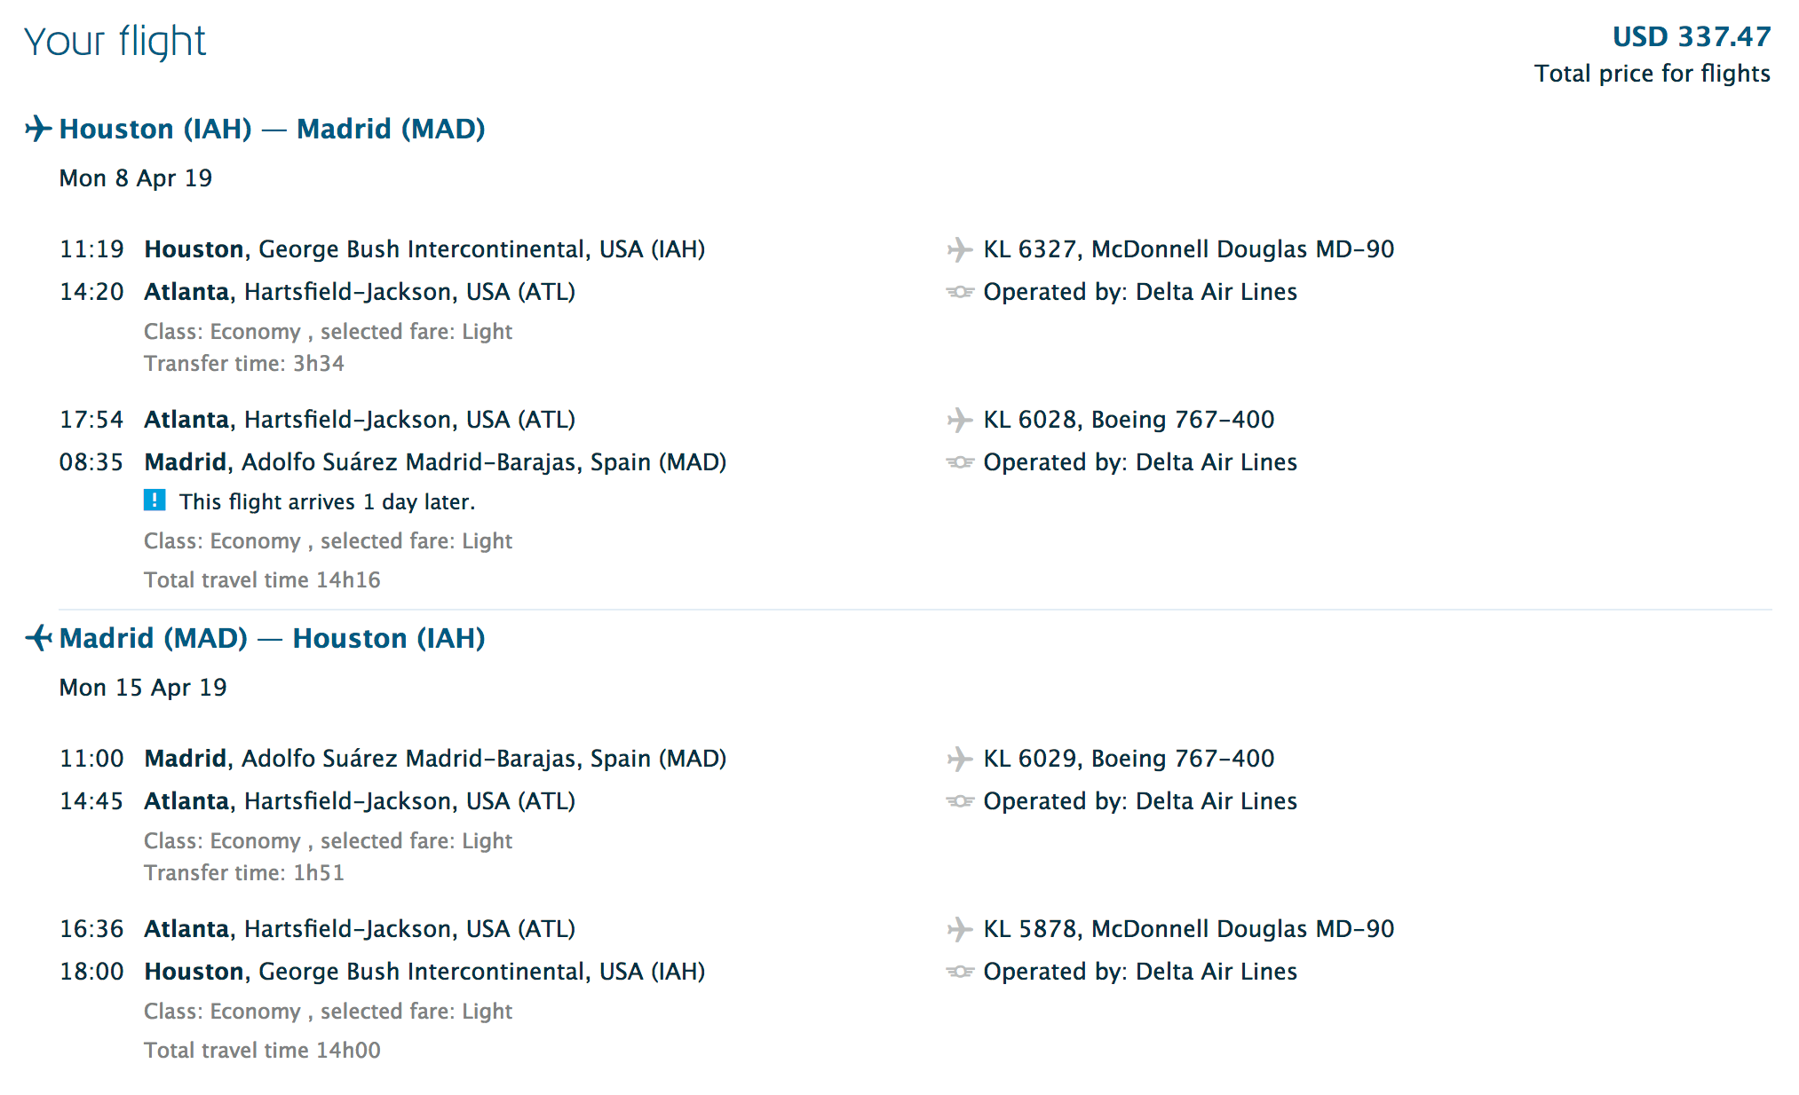Click the plane icon next to KL 6327
Screen dimensions: 1799x1095
(959, 249)
